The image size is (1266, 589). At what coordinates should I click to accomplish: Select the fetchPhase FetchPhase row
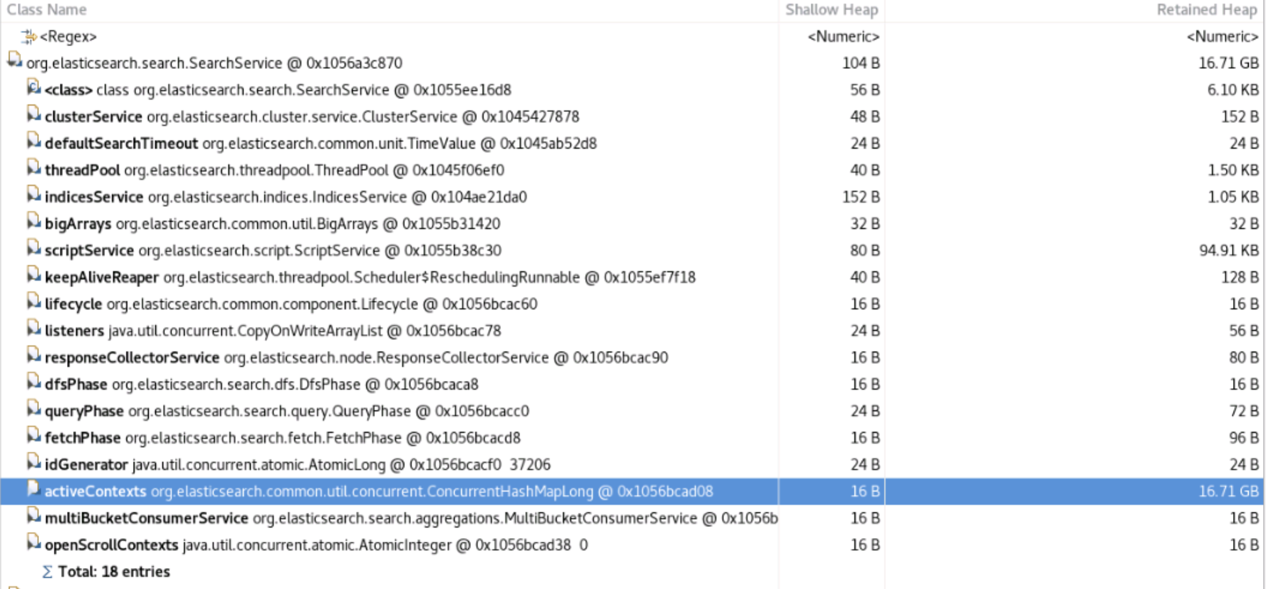pos(632,438)
